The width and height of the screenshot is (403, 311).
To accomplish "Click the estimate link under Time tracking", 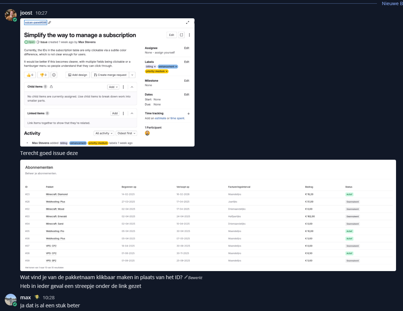I will pyautogui.click(x=160, y=118).
